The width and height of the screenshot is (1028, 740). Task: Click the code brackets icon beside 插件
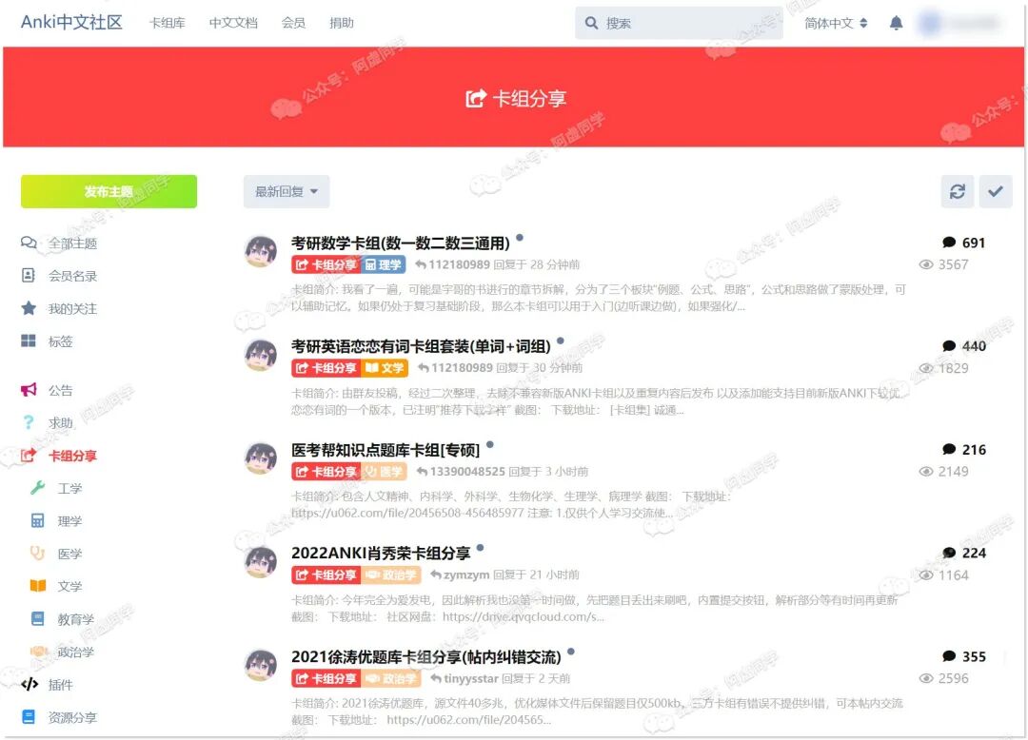tap(29, 684)
